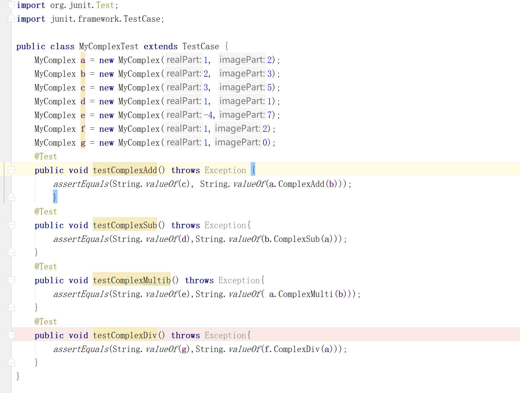520x393 pixels.
Task: Click the imagePart hint in variable e declaration
Action: click(x=242, y=115)
